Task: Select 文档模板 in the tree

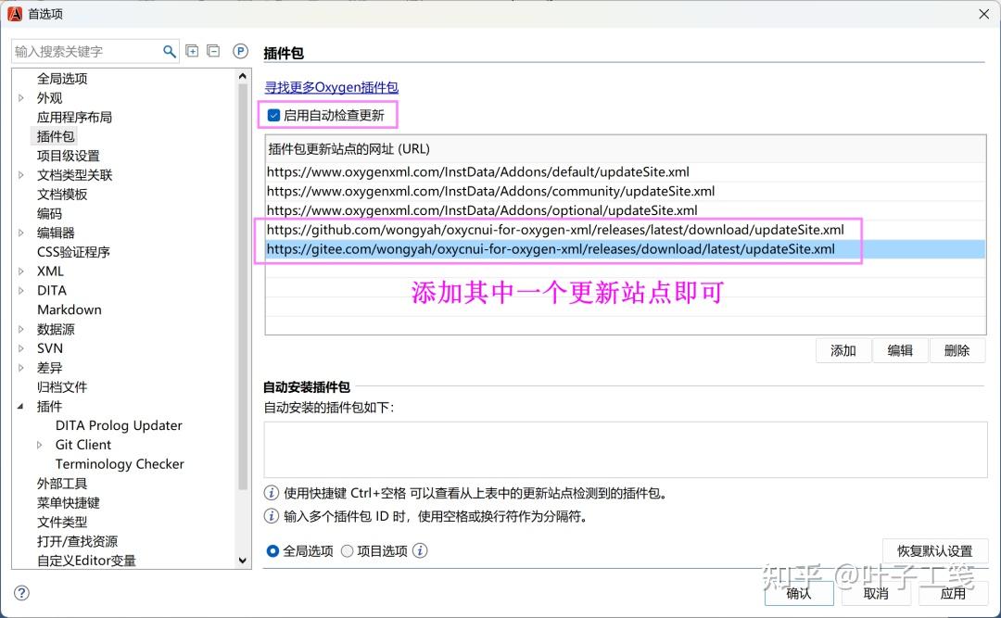Action: (62, 194)
